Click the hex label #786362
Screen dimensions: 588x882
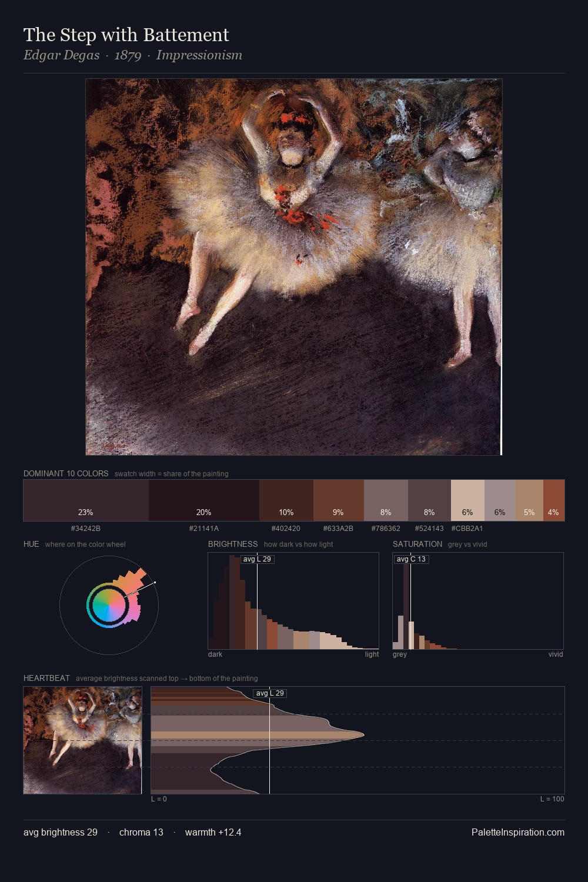(x=386, y=529)
